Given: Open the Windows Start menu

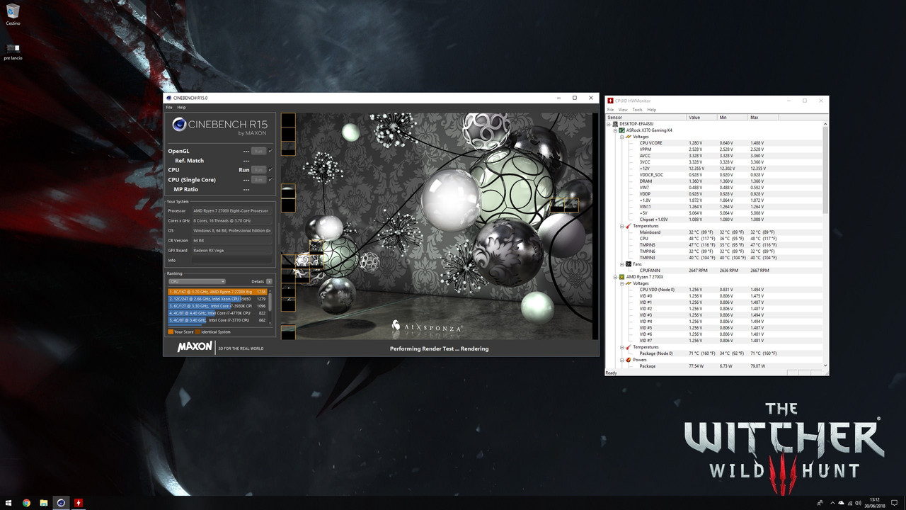Looking at the screenshot, I should pyautogui.click(x=8, y=503).
